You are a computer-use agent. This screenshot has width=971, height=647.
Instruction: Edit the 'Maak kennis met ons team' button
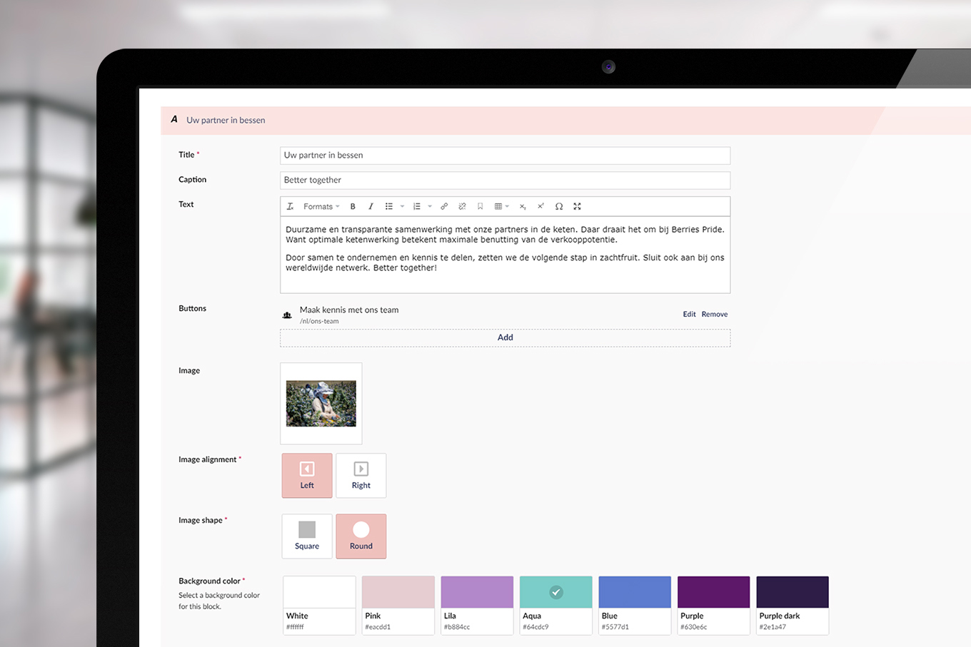click(x=688, y=314)
